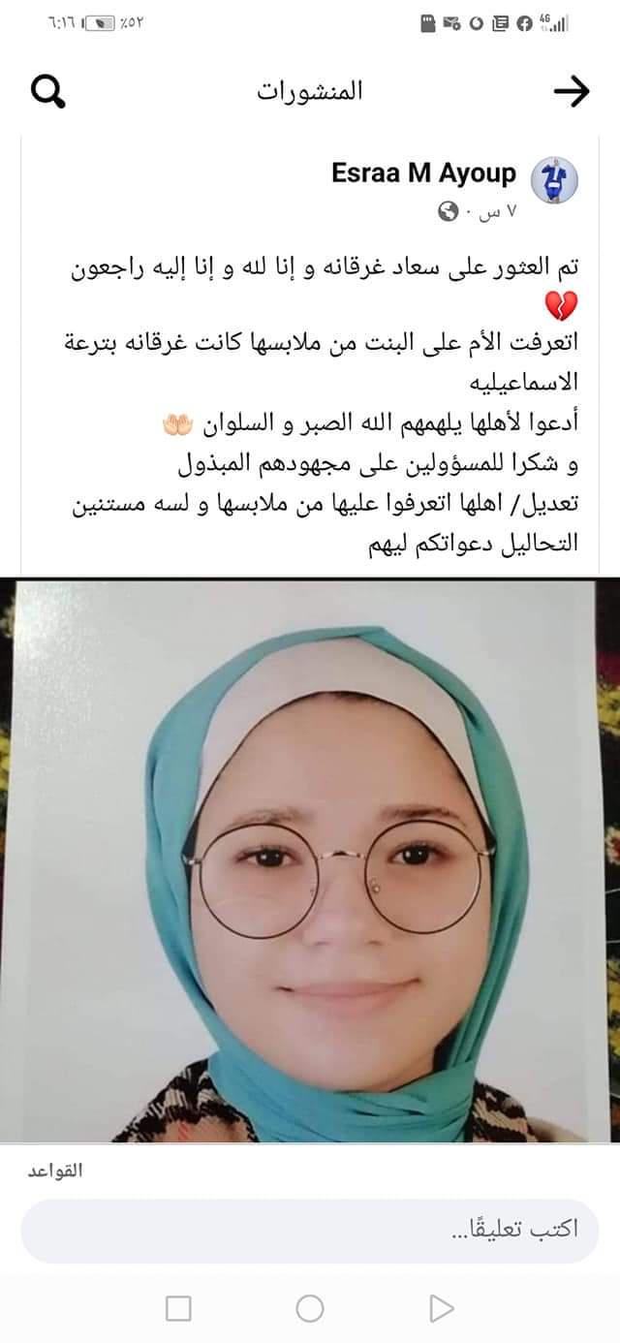
Task: Open Esraa M Ayoup's profile picture
Action: (556, 180)
